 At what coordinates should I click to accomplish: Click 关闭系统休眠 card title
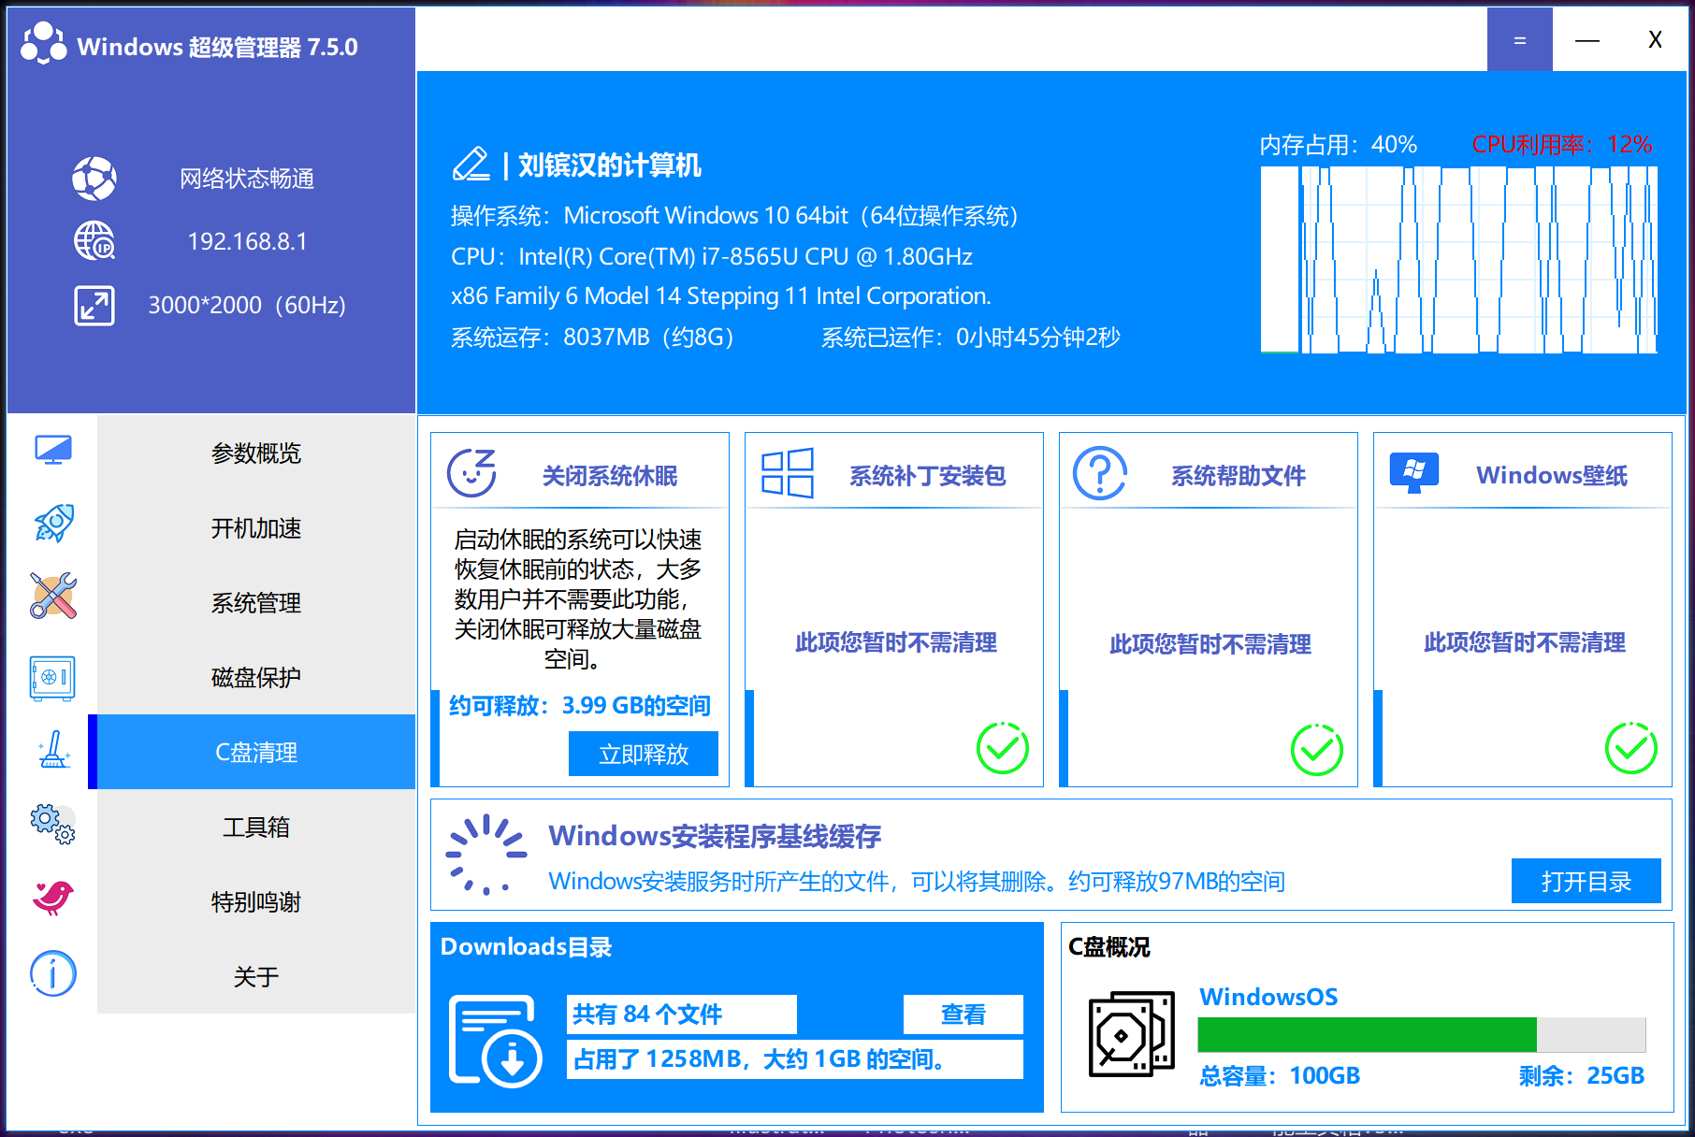[610, 476]
